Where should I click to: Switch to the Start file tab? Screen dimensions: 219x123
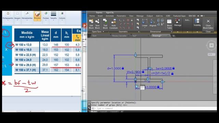(94, 36)
